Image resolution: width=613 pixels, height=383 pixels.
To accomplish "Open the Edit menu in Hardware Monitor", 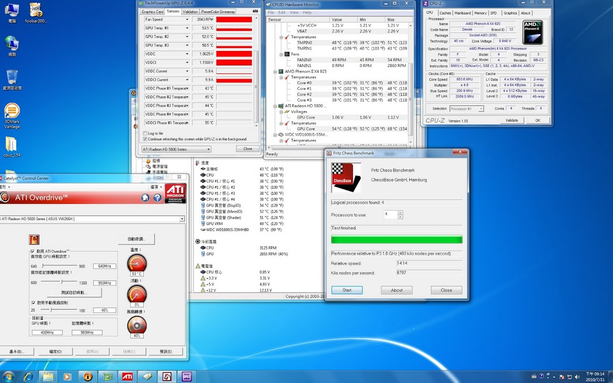I will click(282, 13).
